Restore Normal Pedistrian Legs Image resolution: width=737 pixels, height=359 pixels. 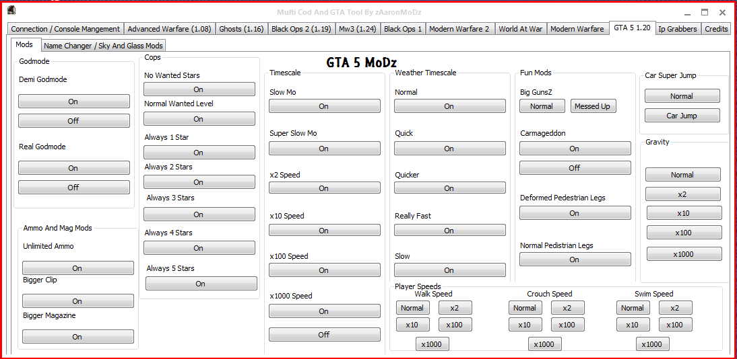click(575, 259)
